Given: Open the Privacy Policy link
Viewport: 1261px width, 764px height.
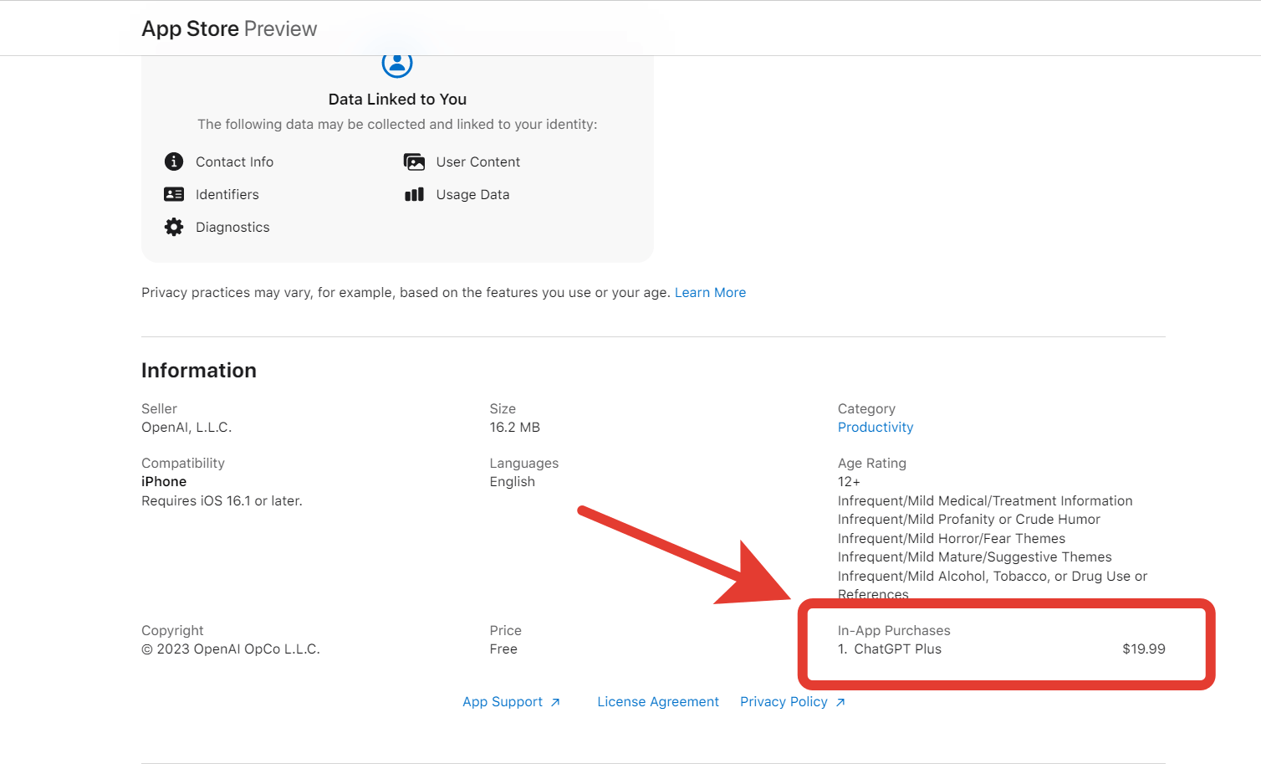Looking at the screenshot, I should click(784, 701).
